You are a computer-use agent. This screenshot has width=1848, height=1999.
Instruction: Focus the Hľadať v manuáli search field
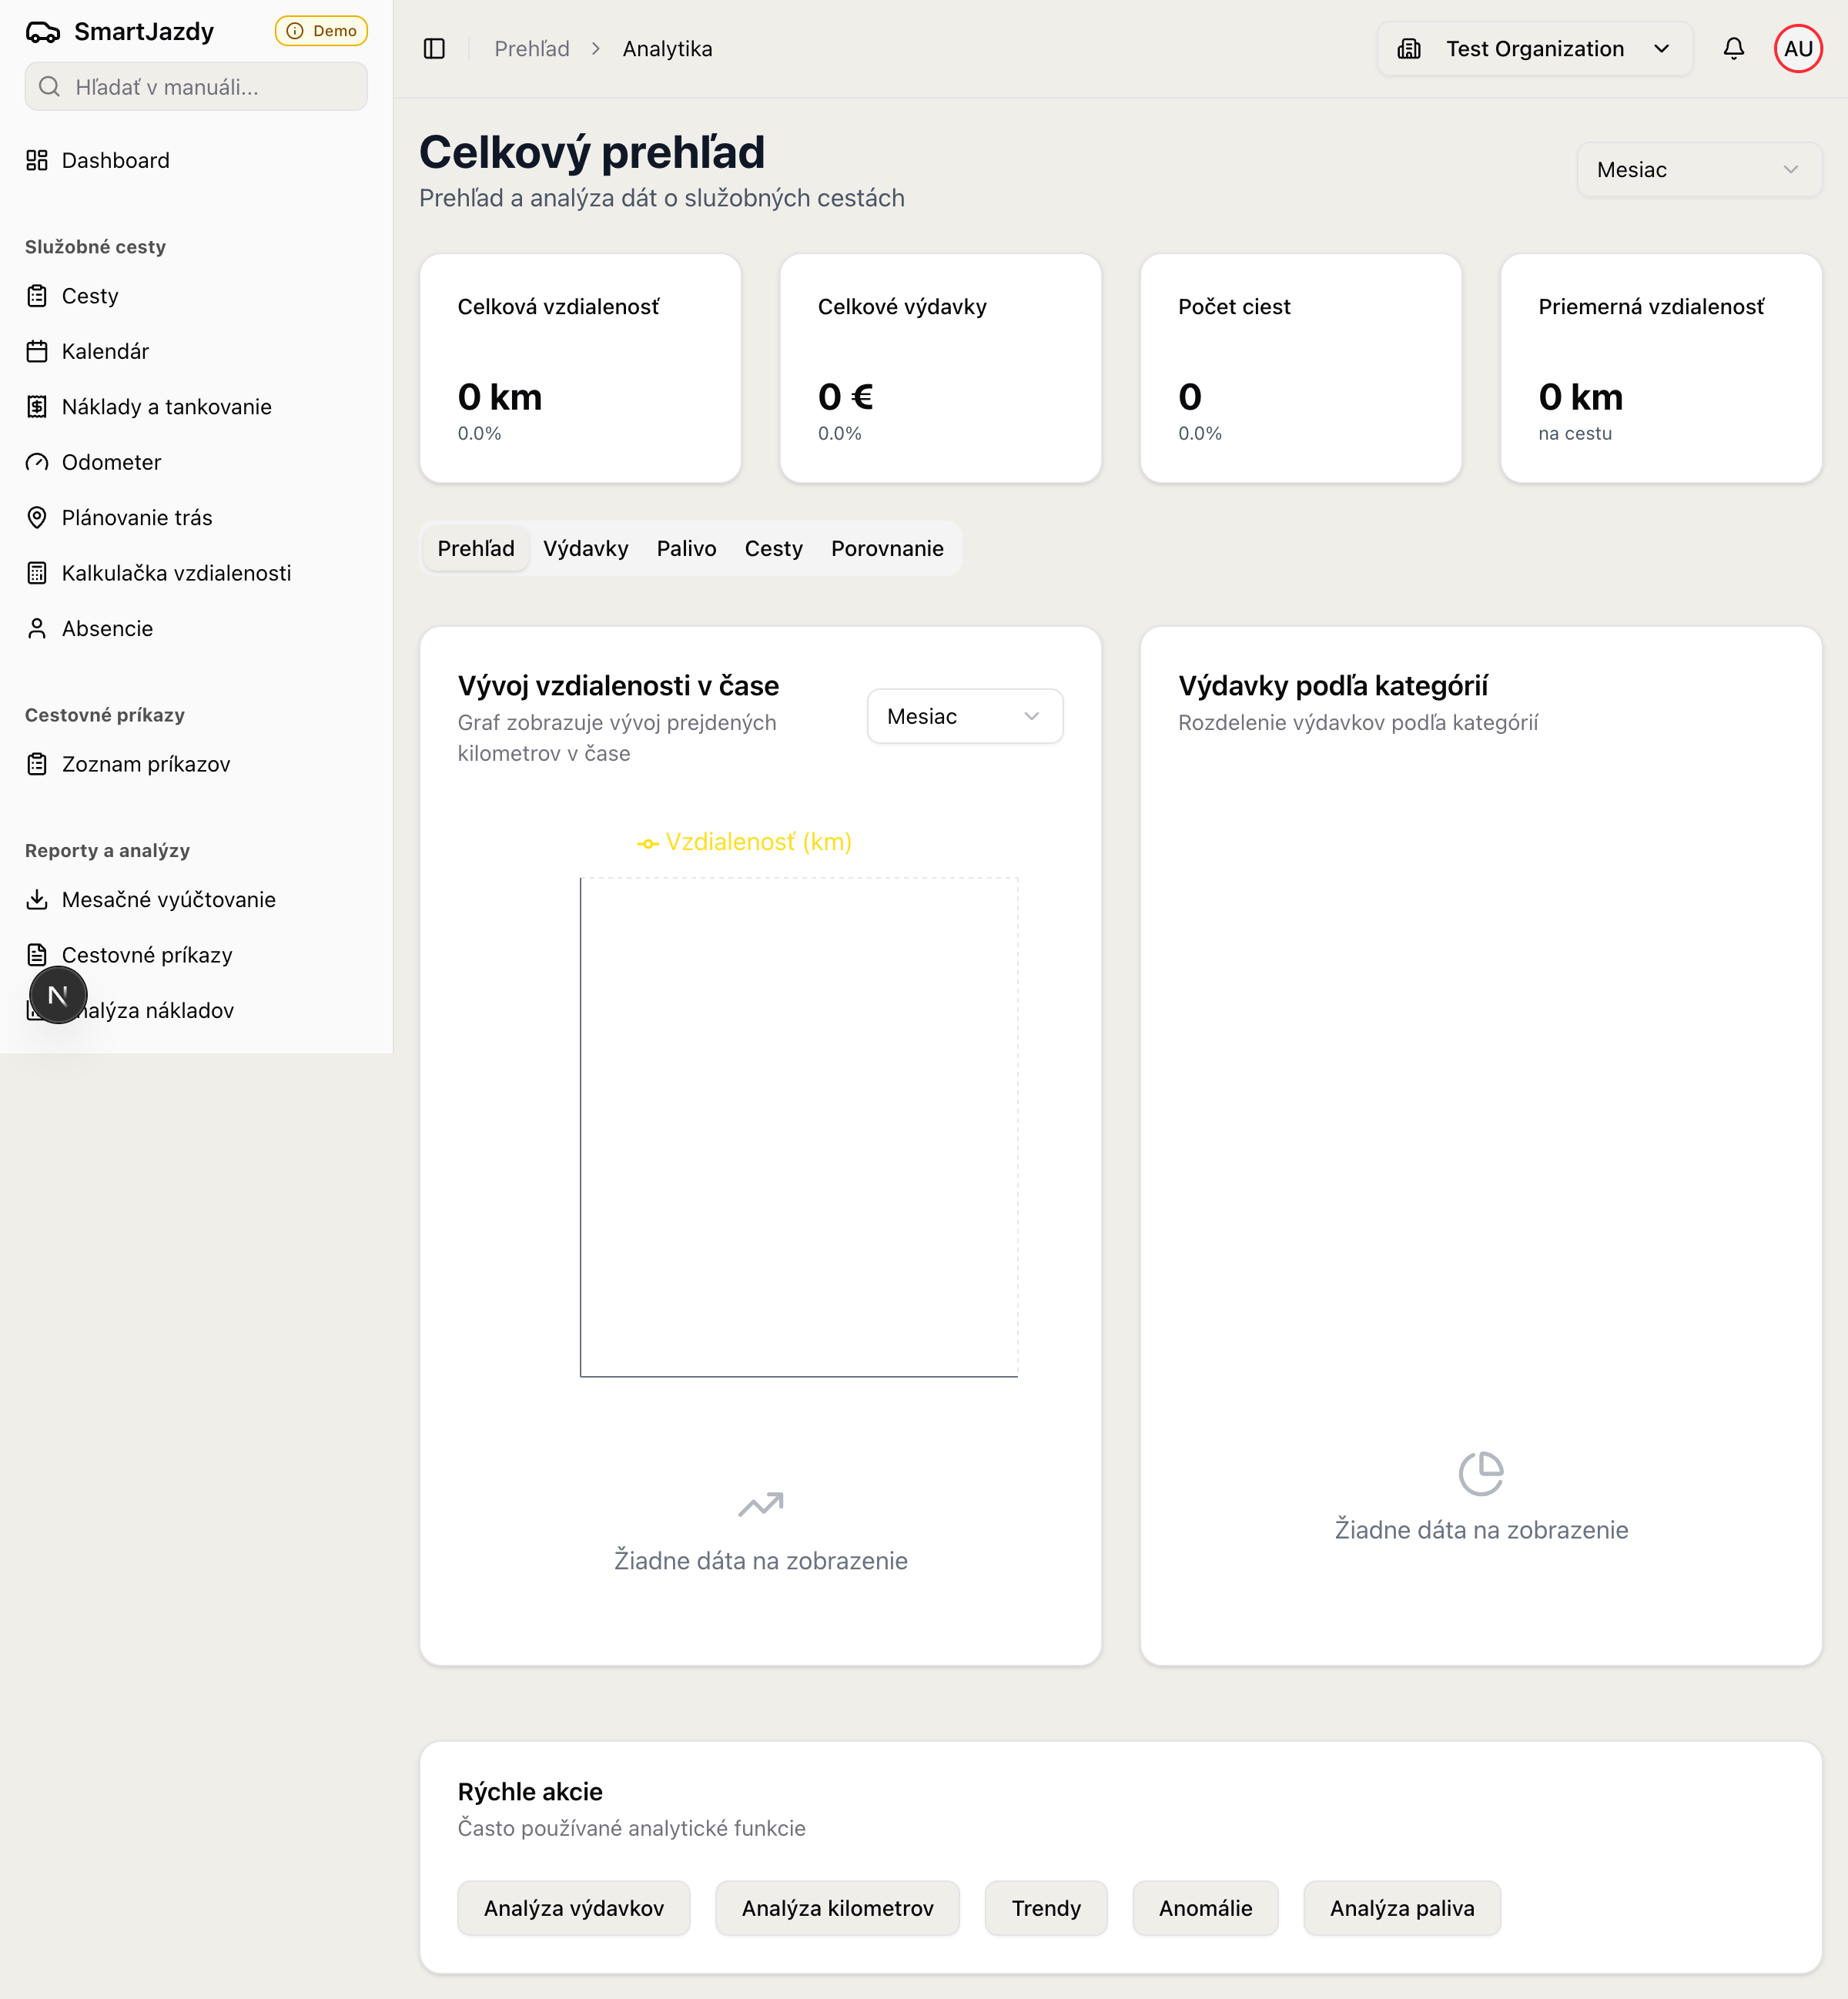click(196, 87)
